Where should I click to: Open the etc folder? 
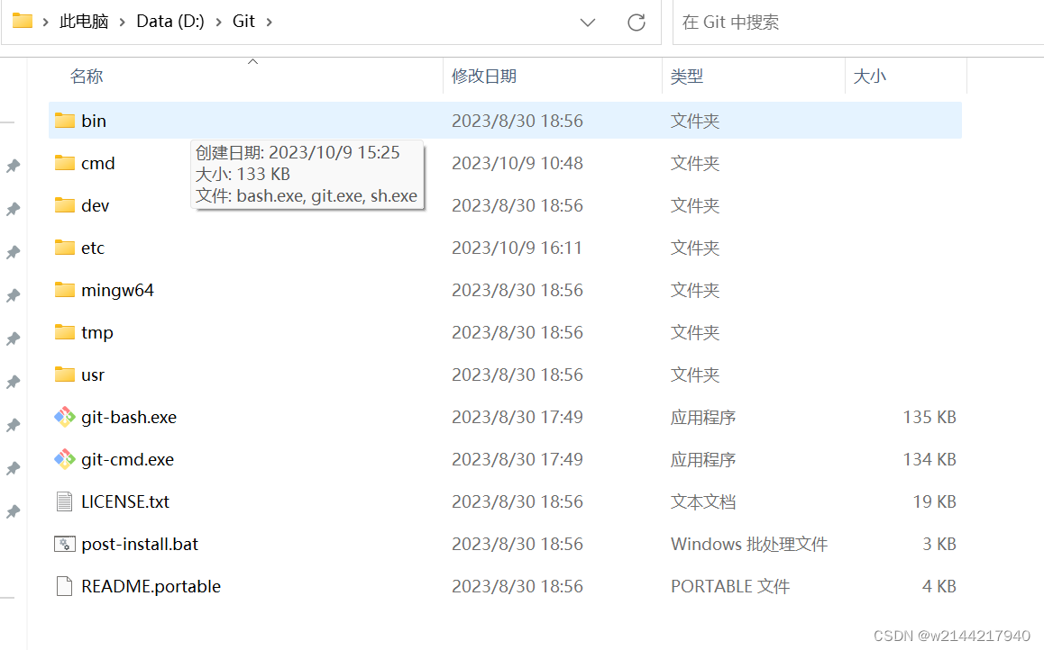click(x=65, y=248)
